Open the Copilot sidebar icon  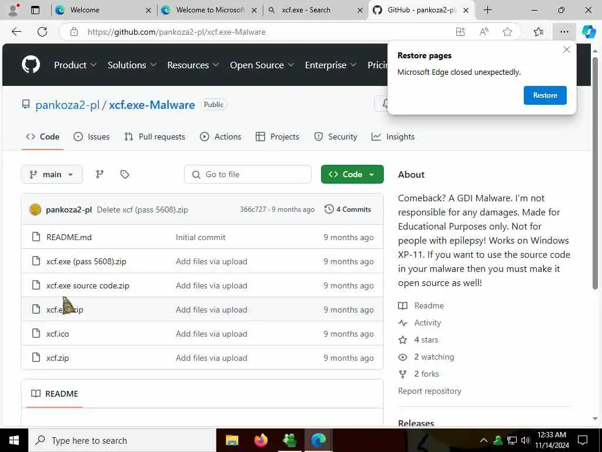(x=588, y=32)
